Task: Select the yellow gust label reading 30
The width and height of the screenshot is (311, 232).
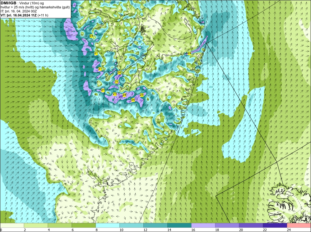Action: (x=119, y=72)
